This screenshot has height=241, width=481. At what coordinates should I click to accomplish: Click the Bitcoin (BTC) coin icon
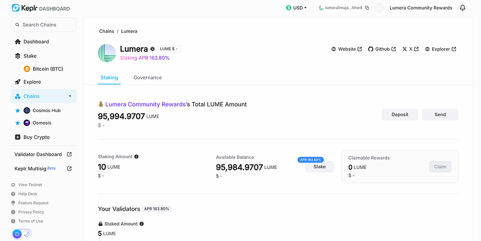click(x=27, y=69)
